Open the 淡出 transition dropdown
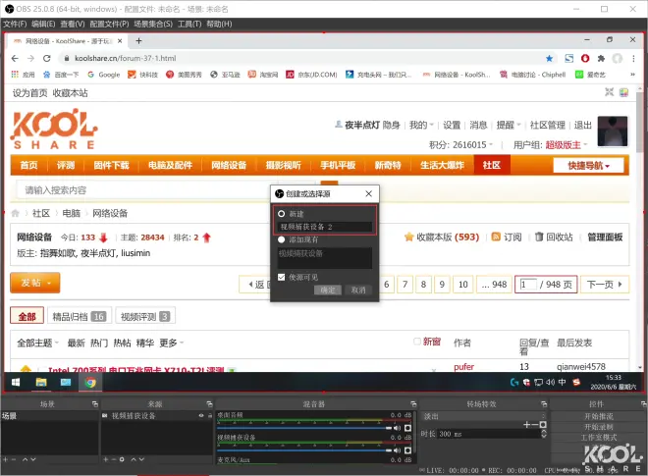The image size is (648, 476). click(483, 416)
